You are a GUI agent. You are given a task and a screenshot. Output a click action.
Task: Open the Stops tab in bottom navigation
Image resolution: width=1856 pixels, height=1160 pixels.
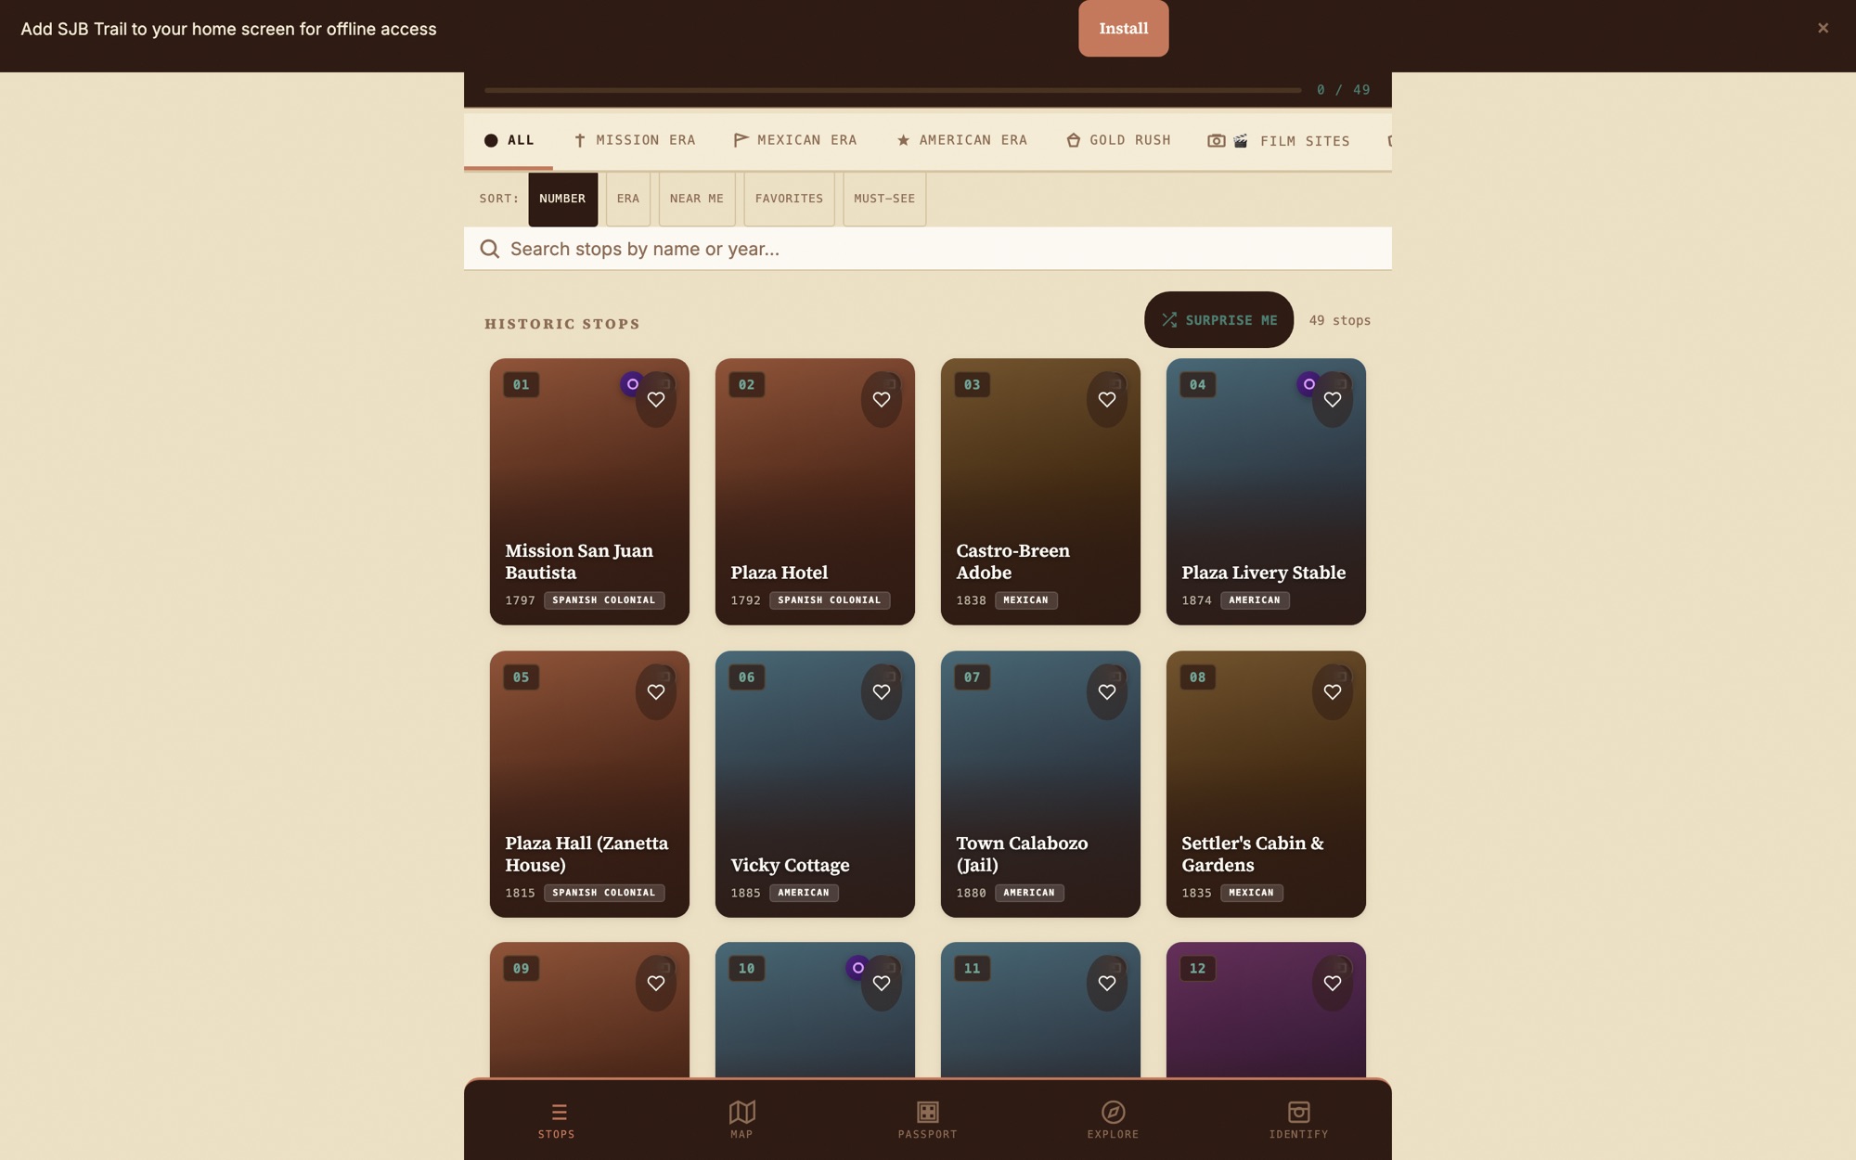point(557,1120)
